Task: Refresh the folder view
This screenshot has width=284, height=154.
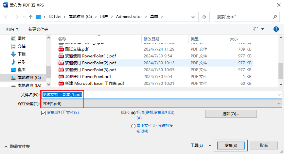Action: click(x=204, y=17)
